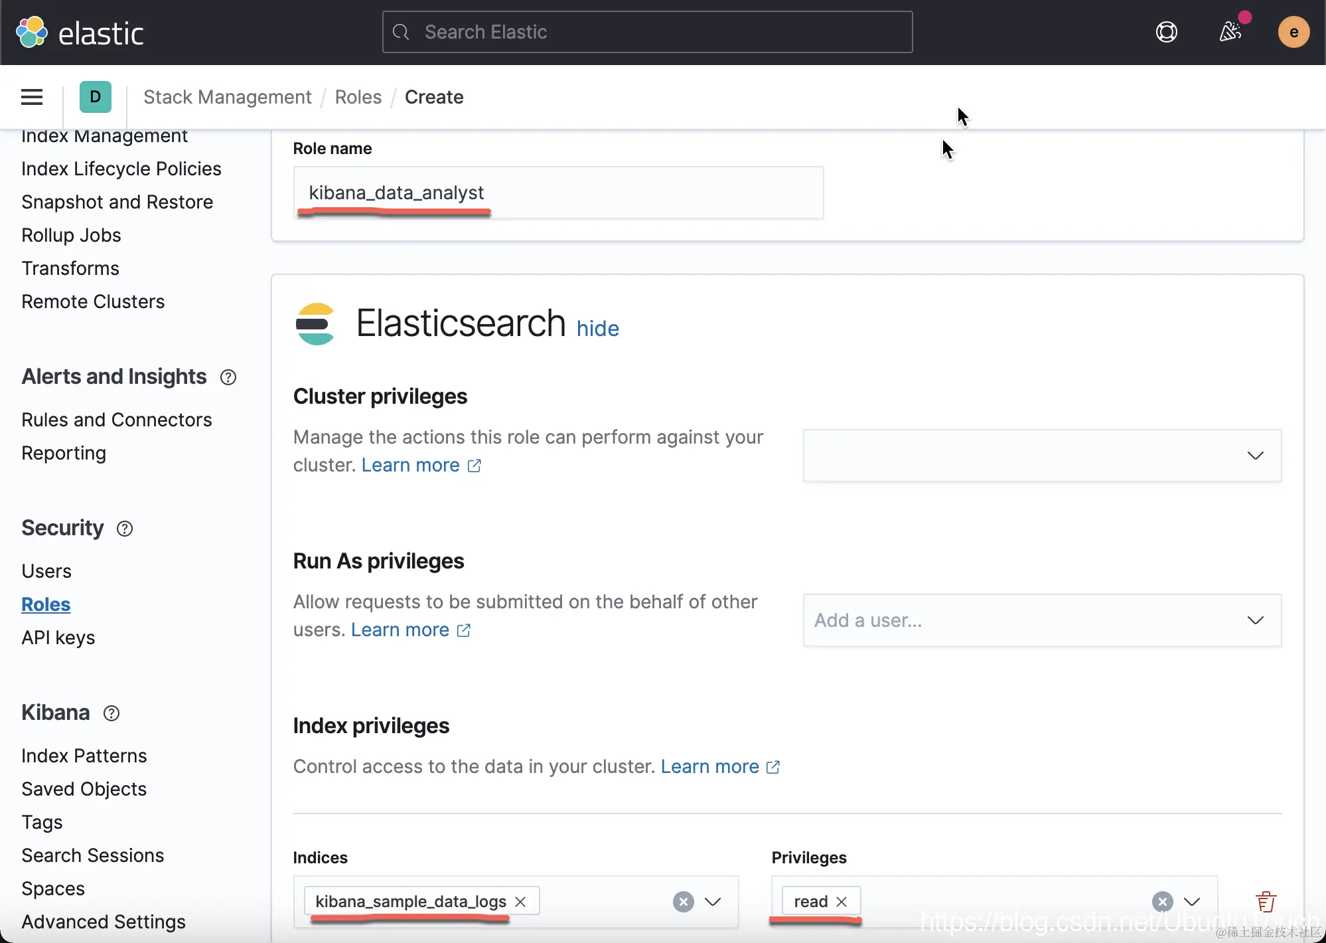This screenshot has width=1326, height=943.
Task: Open the help menu lifebuoy icon
Action: [1166, 32]
